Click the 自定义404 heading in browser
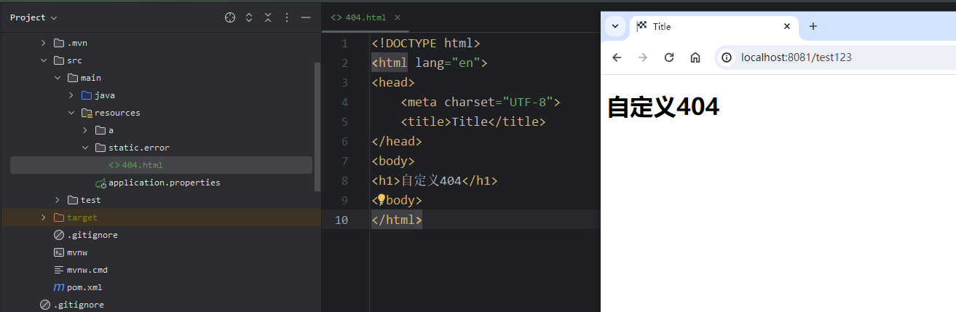This screenshot has height=312, width=956. point(663,107)
